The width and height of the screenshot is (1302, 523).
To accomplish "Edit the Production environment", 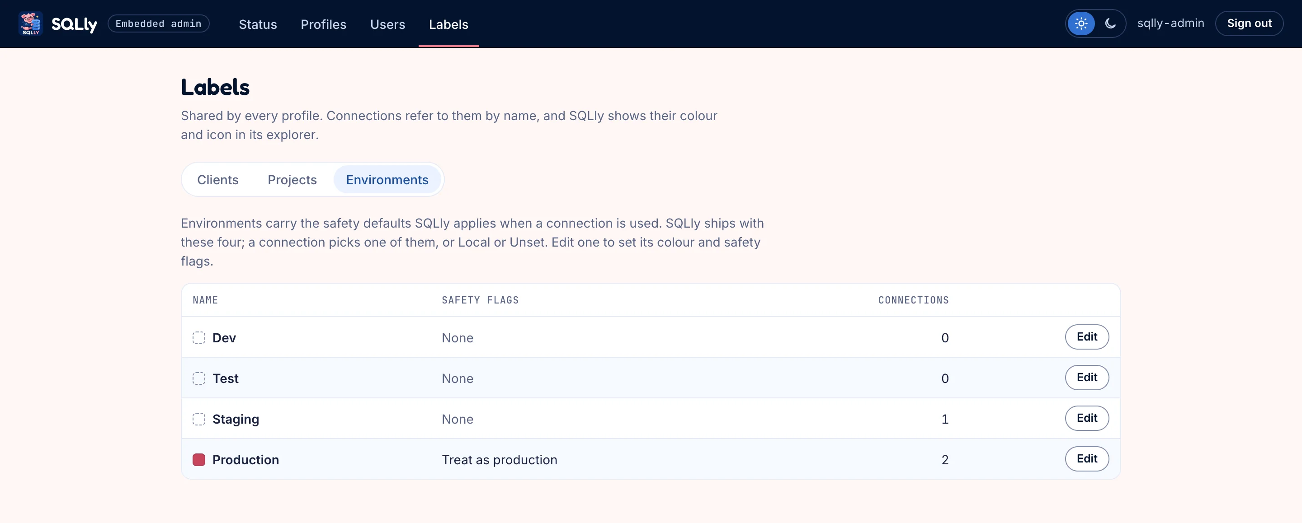I will pos(1087,459).
